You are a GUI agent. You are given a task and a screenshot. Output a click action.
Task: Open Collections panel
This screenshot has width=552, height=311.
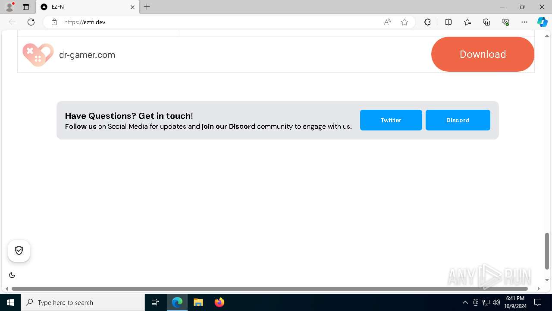[x=486, y=22]
